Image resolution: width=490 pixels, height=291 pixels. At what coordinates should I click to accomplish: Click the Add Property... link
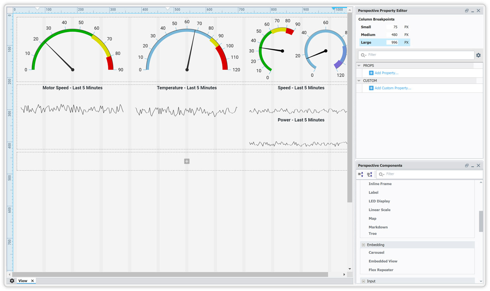tap(387, 73)
